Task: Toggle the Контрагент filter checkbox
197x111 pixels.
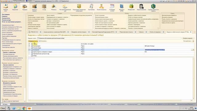Action: pyautogui.click(x=29, y=50)
